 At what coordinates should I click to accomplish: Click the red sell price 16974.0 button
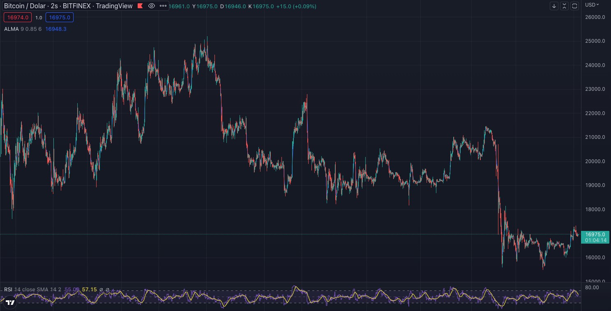coord(18,17)
